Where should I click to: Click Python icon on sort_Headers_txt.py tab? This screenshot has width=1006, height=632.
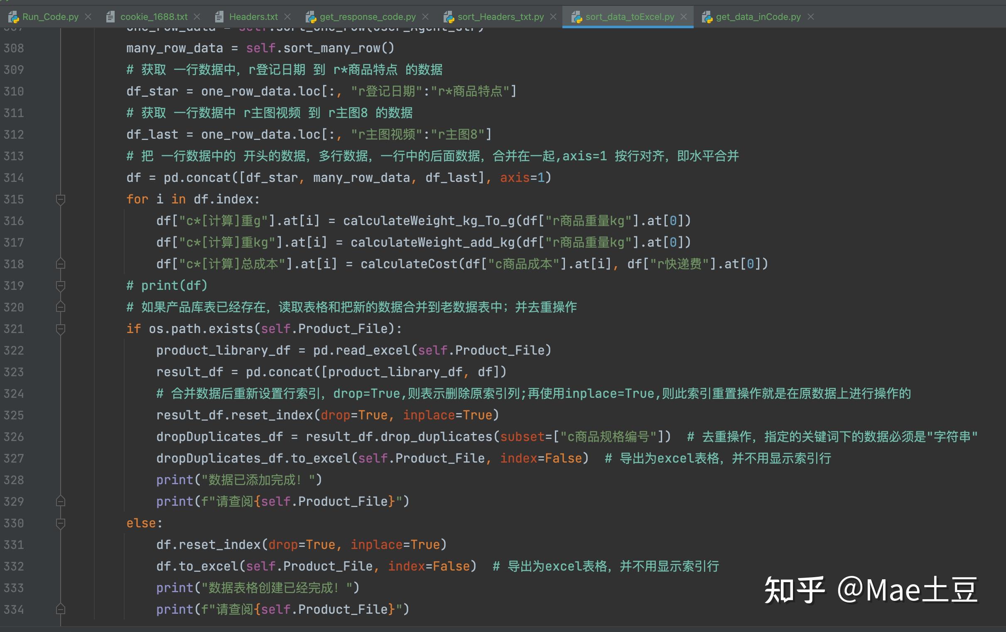point(449,17)
